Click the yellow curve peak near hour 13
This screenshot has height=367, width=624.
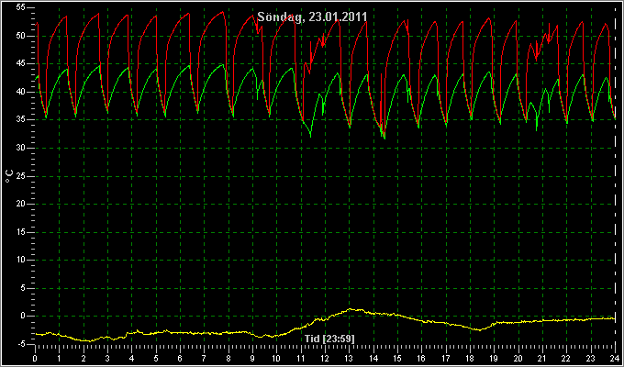pyautogui.click(x=351, y=309)
